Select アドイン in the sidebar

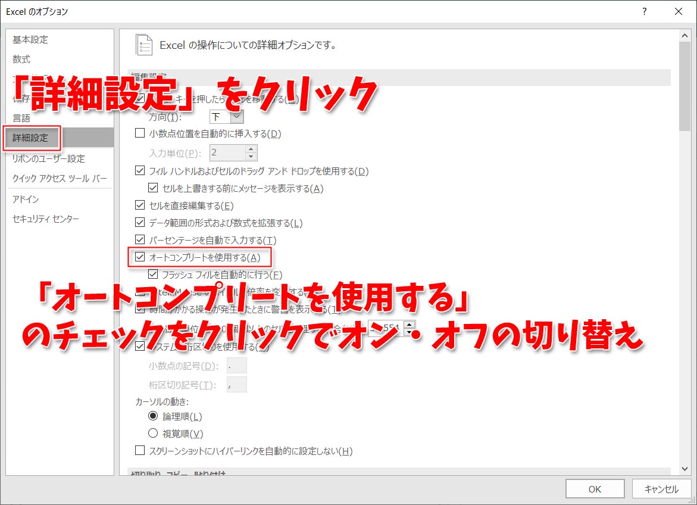tap(26, 199)
